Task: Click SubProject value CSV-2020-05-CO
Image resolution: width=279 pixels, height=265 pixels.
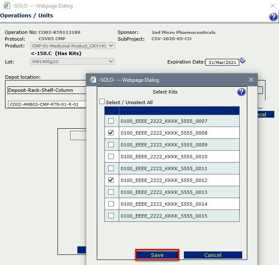Action: pyautogui.click(x=171, y=39)
